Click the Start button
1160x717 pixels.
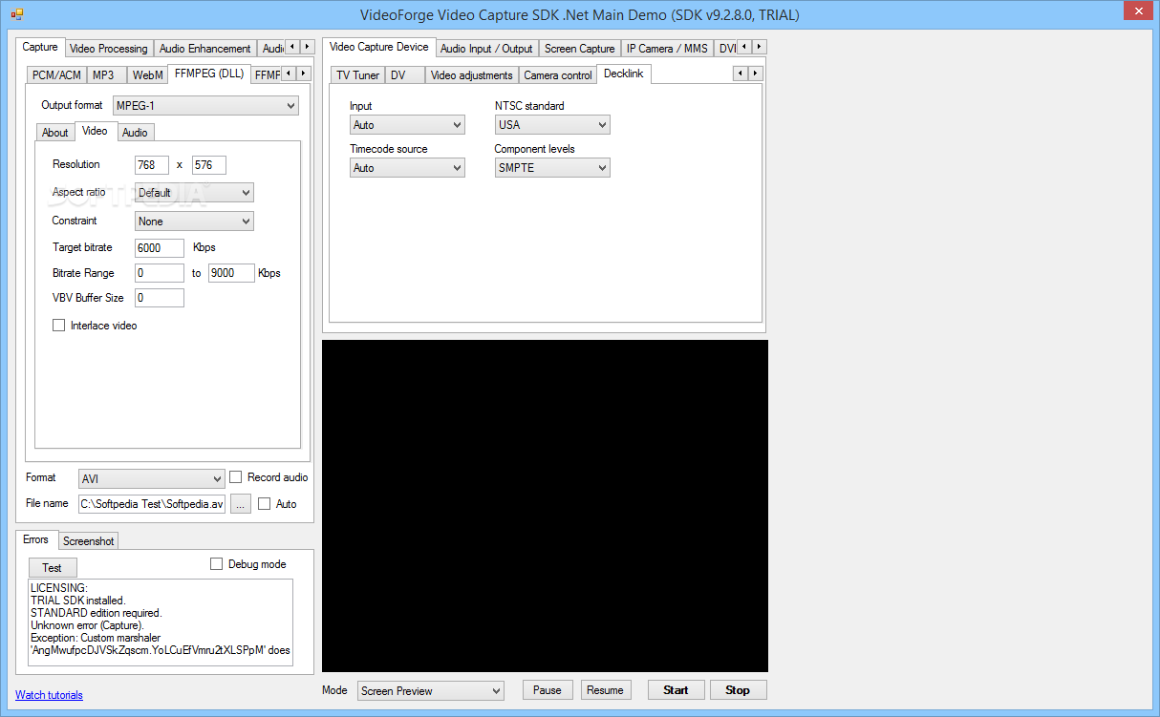(676, 690)
